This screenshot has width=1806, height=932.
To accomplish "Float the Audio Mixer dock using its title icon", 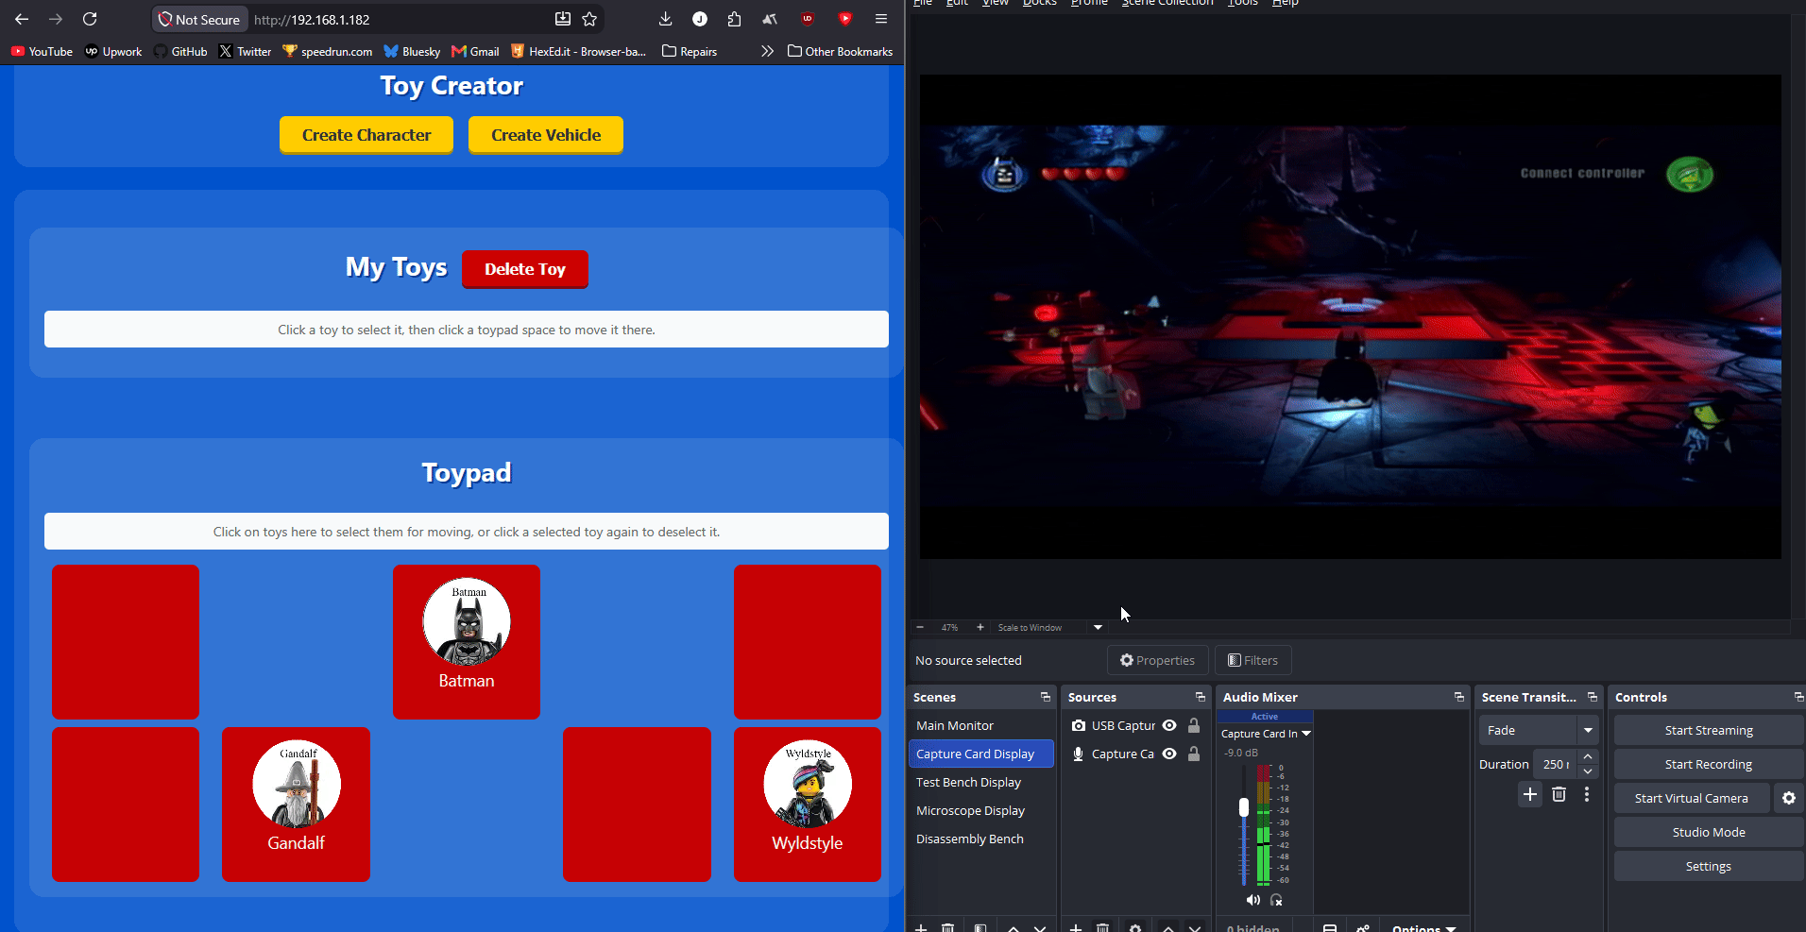I will click(1459, 697).
